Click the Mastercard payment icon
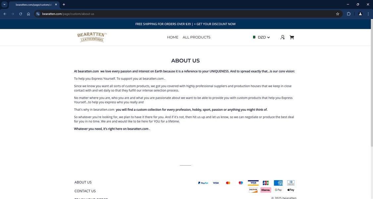373x199 pixels. pos(228,183)
